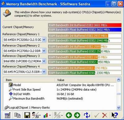This screenshot has height=120, width=124.
Task: Open Reference Chipset/Memory 2 dropdown arrow
Action: (44, 51)
